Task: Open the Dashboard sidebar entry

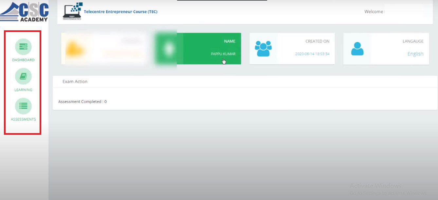Action: (23, 60)
